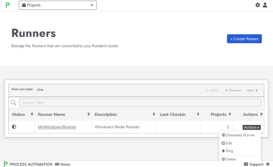Screen dimensions: 273x167
Task: Click the runner status half-circle icon
Action: click(x=14, y=127)
